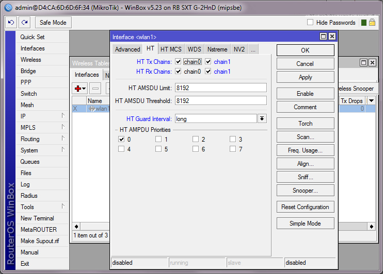Viewport: 383px width, 274px height.
Task: Maximize the Interface wlan1 dialog
Action: click(323, 37)
